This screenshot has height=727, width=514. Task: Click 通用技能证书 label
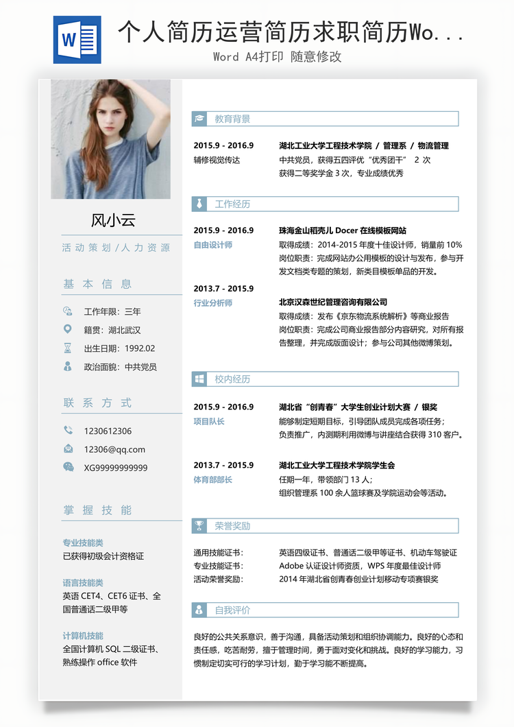[219, 553]
